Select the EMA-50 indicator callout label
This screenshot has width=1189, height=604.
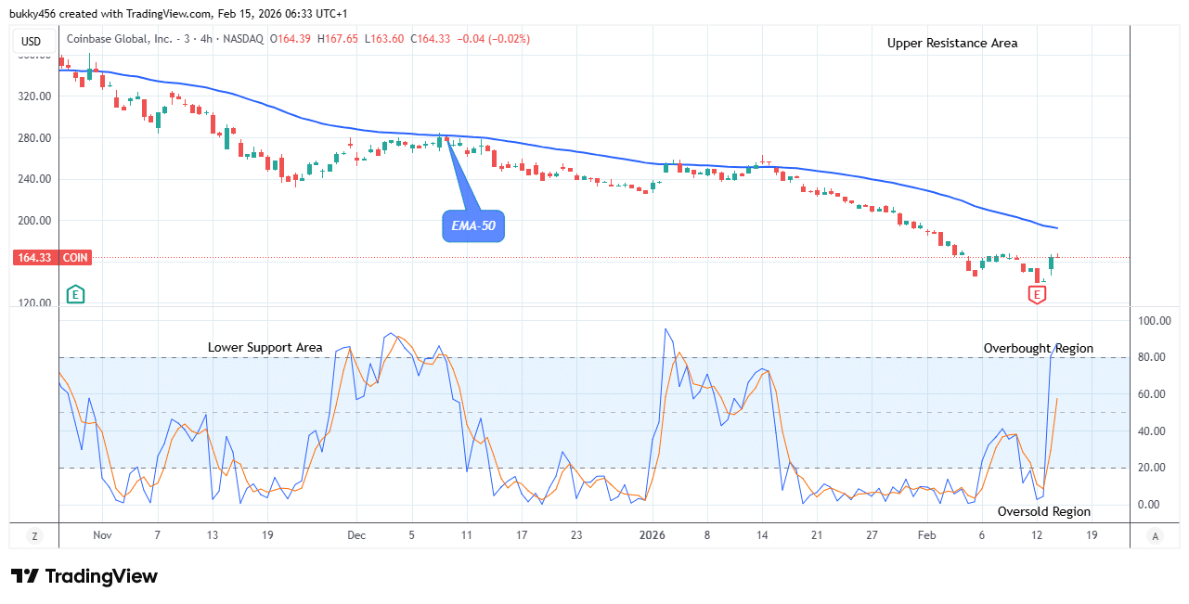coord(473,225)
